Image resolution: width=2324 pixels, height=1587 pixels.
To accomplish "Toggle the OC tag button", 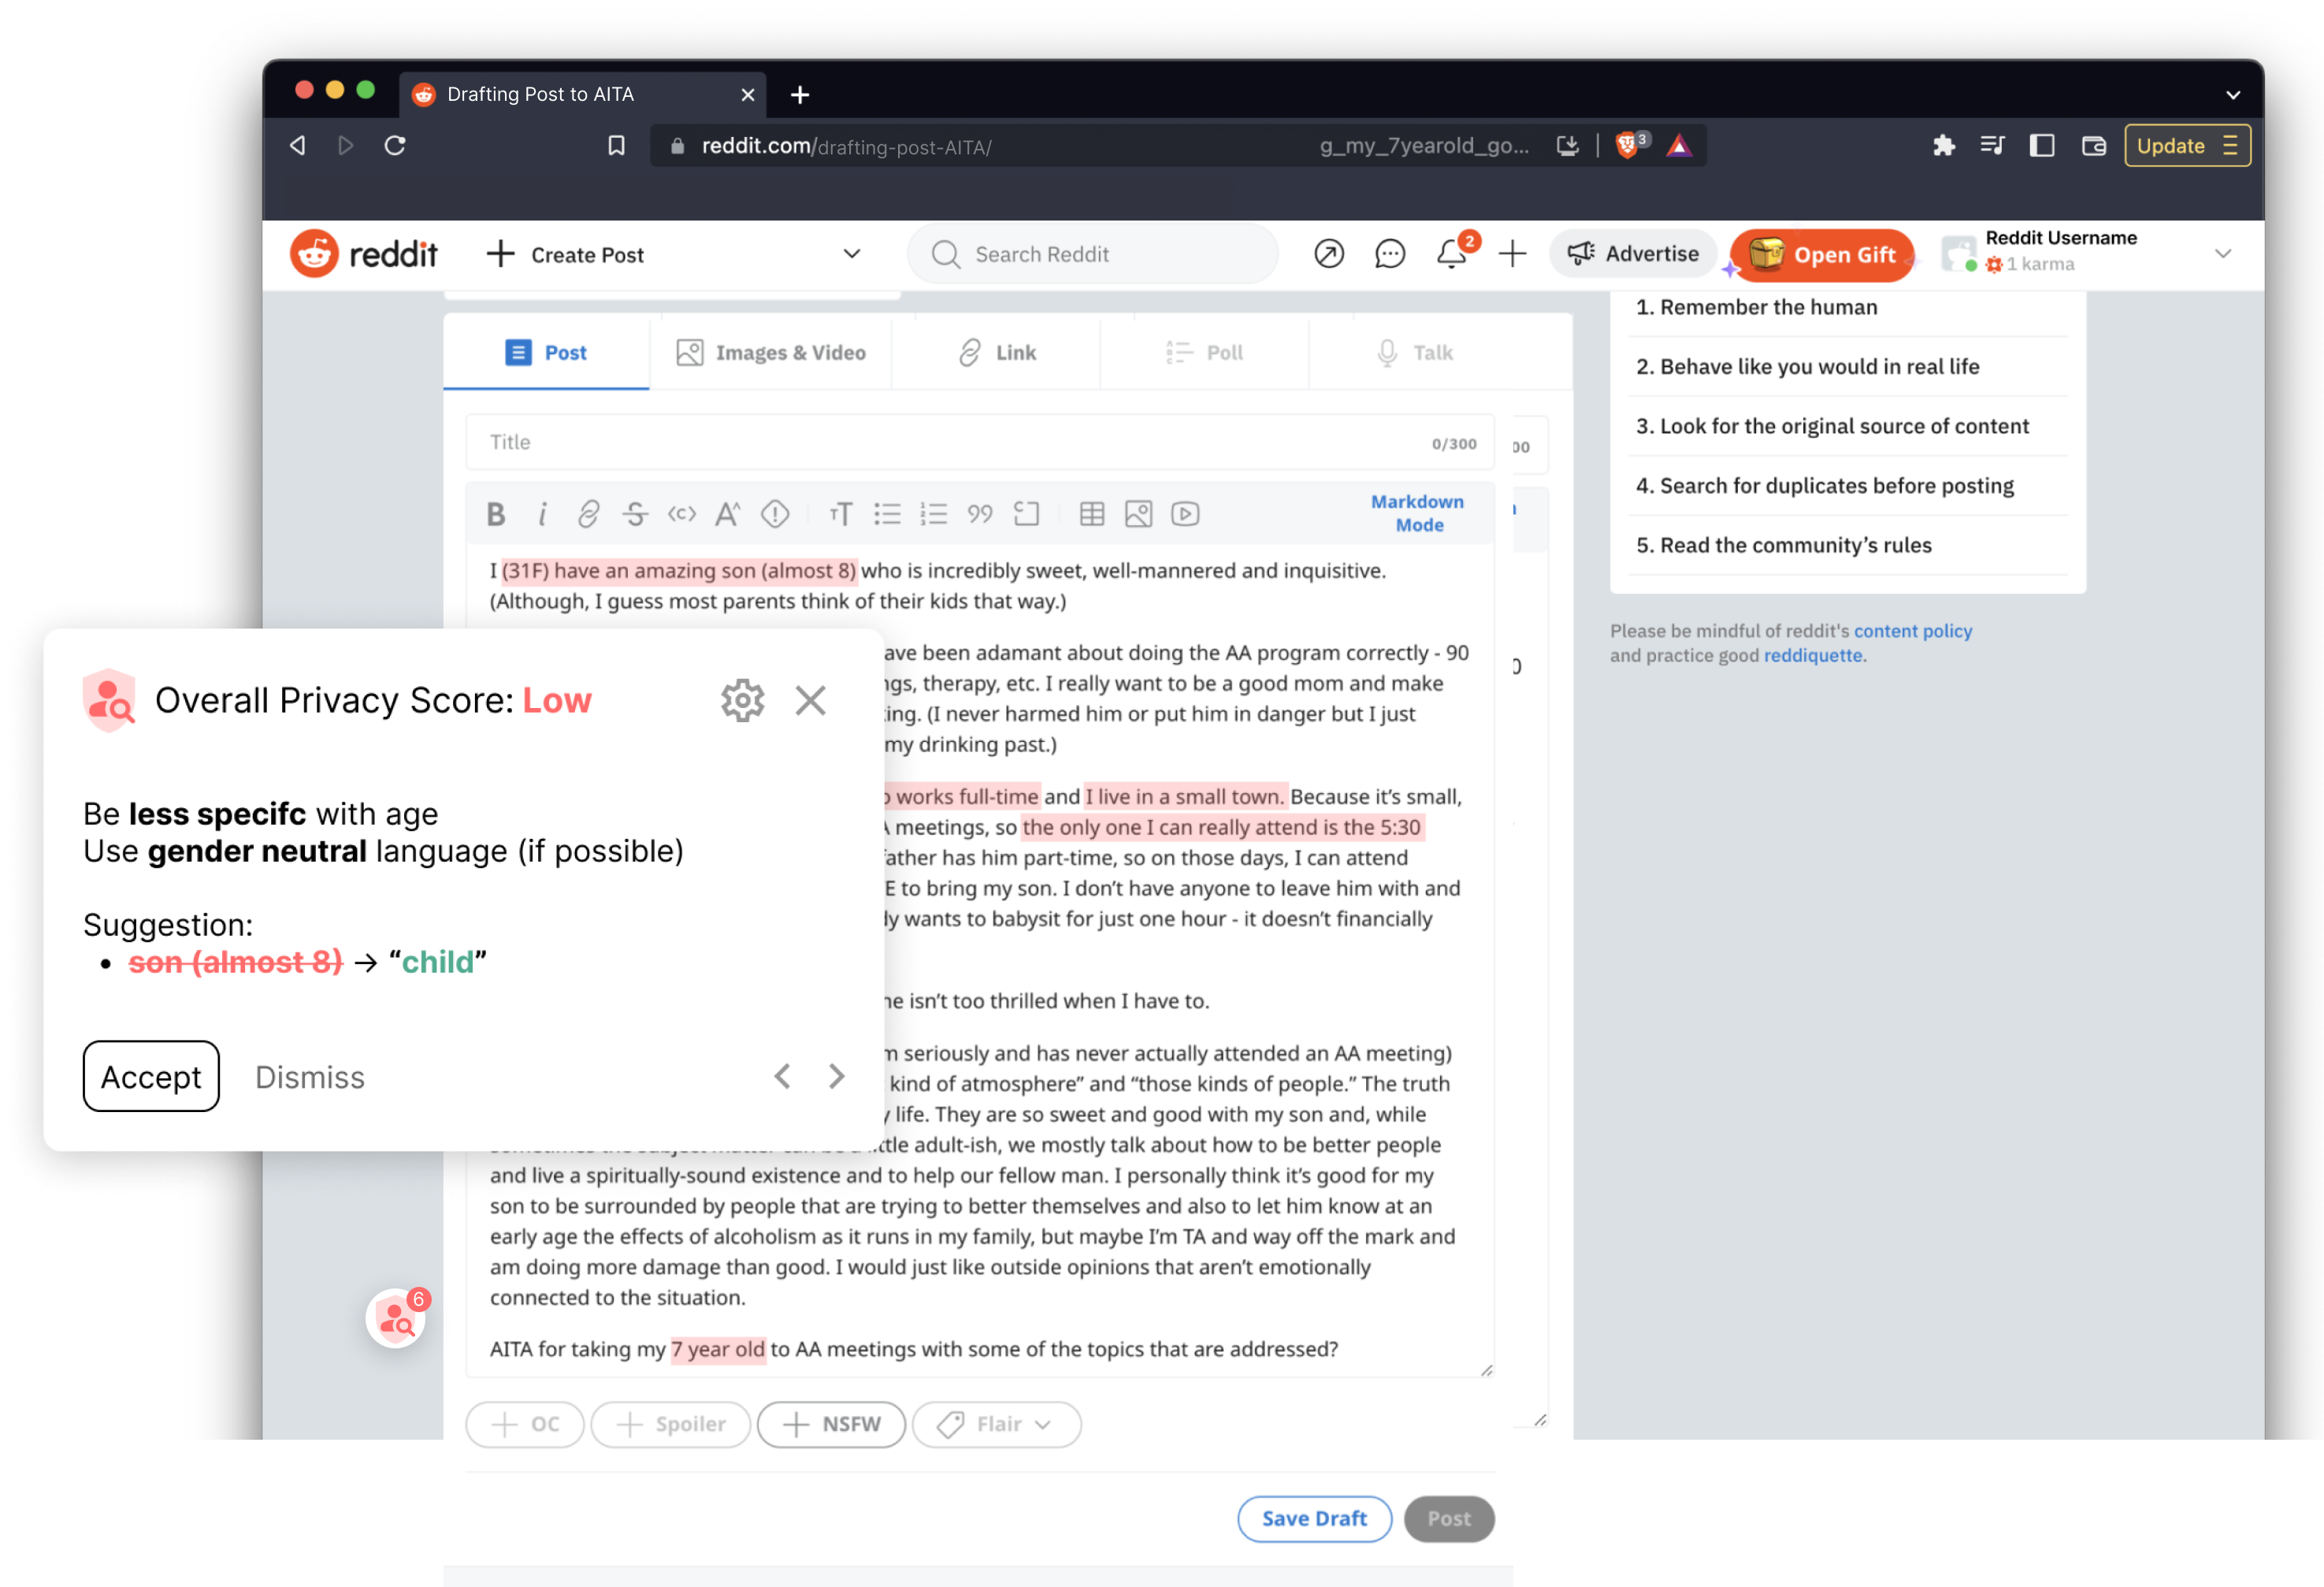I will pos(525,1424).
